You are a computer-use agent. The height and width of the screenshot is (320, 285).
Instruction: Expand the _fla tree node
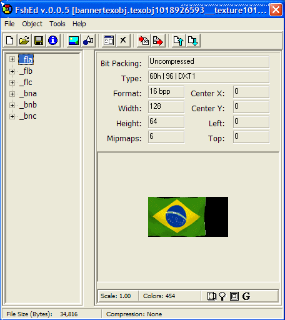point(12,59)
